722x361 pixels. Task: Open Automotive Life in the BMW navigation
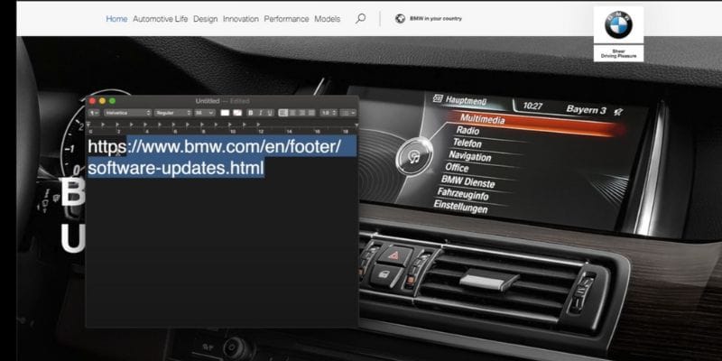coord(161,19)
